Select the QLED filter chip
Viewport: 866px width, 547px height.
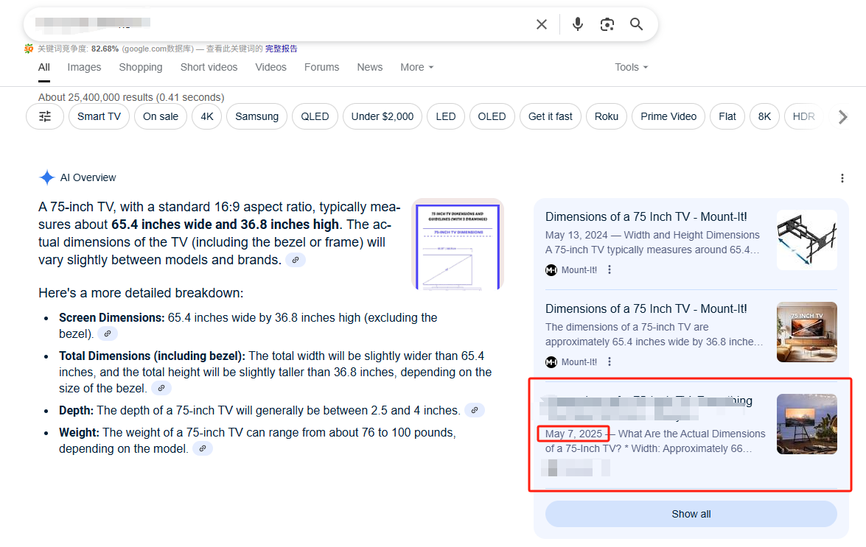pyautogui.click(x=315, y=116)
